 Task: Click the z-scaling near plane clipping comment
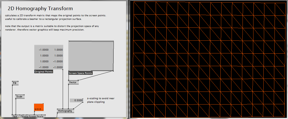[101, 100]
